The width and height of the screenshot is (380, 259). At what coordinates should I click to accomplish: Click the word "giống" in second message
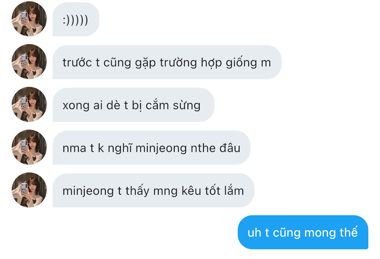[241, 63]
